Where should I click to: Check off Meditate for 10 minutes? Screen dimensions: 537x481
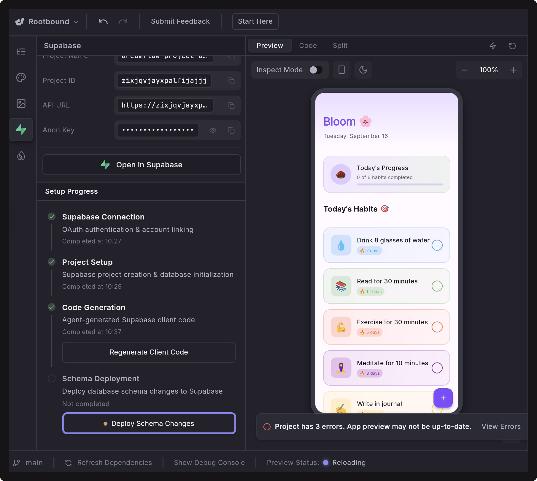[437, 368]
